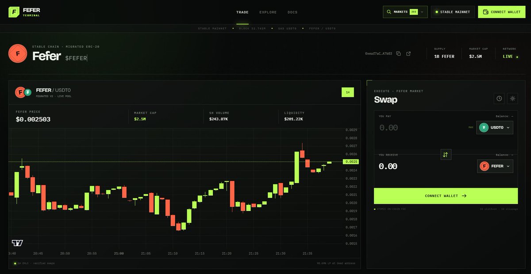Click the large Connect Wallet swap button
This screenshot has width=531, height=274.
(x=446, y=196)
